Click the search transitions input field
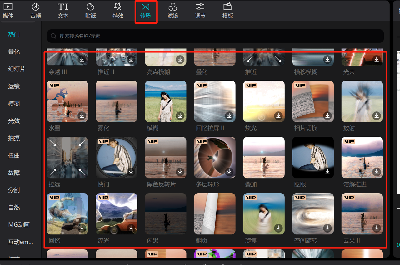 [x=215, y=36]
